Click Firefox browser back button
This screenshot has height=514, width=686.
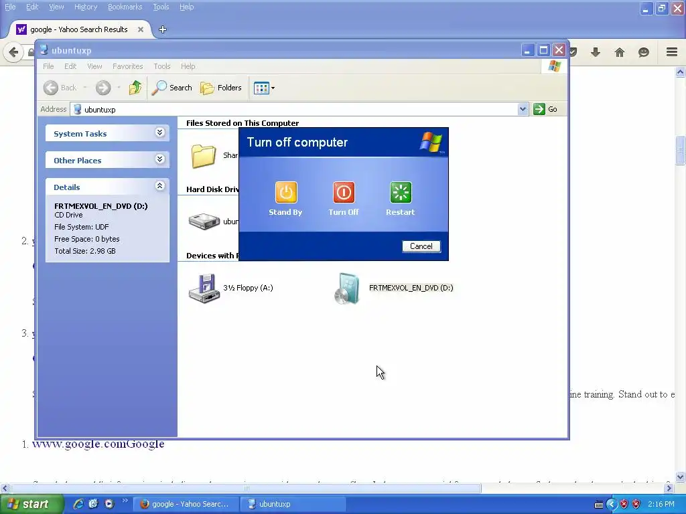13,52
